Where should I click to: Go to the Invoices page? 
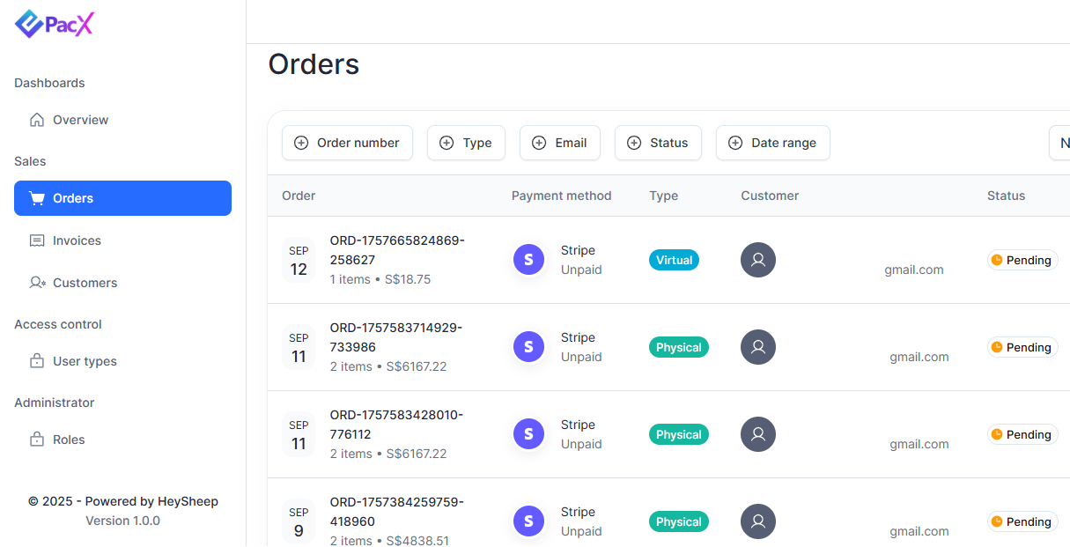pos(77,240)
